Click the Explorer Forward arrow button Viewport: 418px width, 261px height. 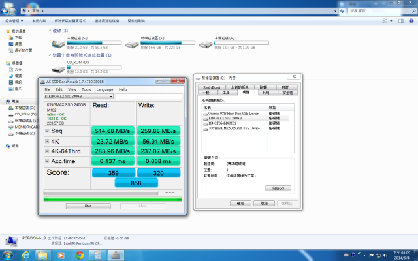(x=12, y=11)
